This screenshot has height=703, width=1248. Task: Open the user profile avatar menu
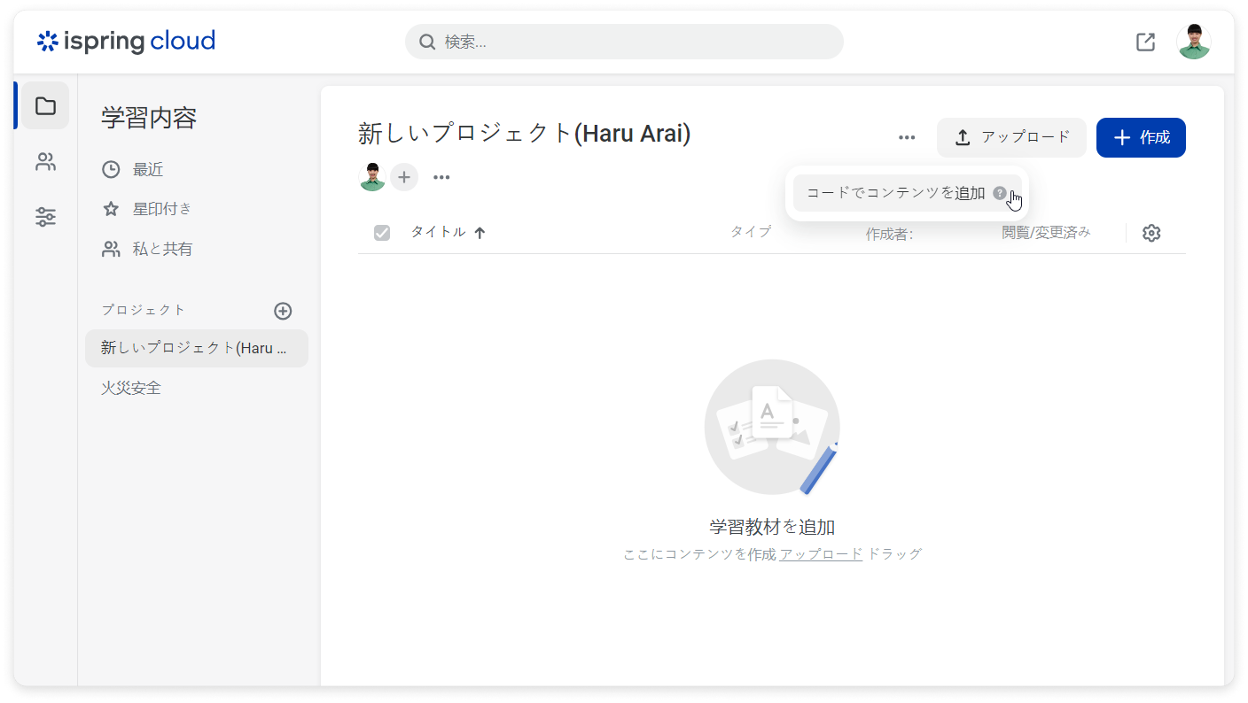tap(1193, 42)
